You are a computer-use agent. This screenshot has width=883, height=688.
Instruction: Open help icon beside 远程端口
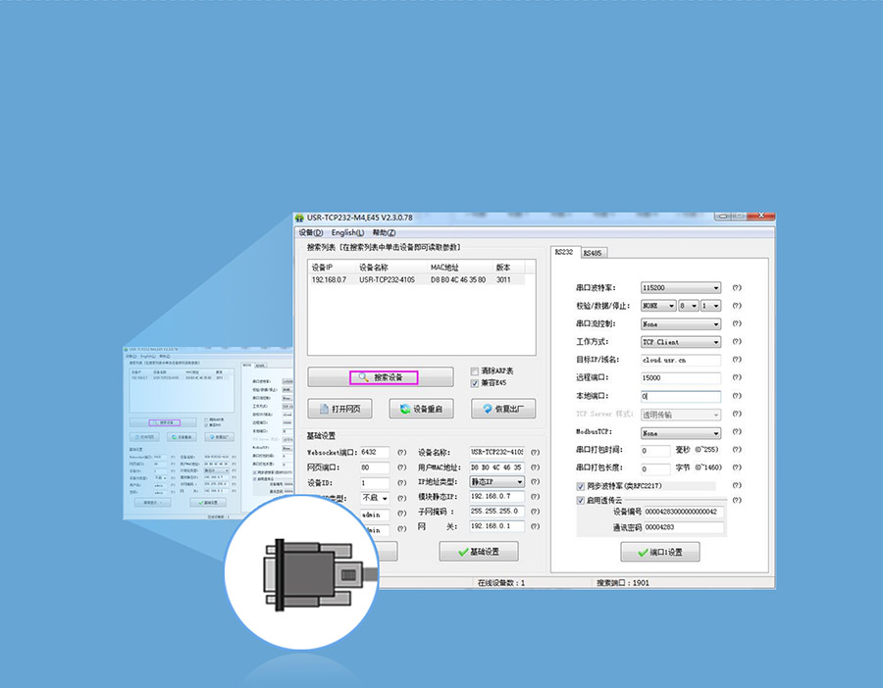[737, 378]
